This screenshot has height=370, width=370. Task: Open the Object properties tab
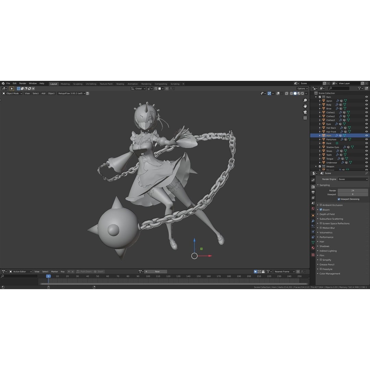313,215
